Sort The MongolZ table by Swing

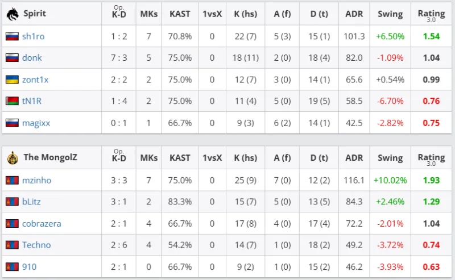[390, 158]
